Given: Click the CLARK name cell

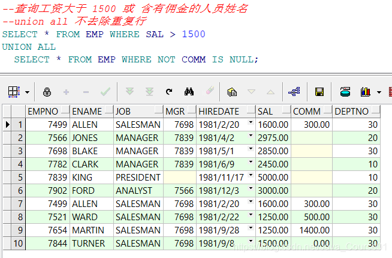Looking at the screenshot, I should pos(92,164).
